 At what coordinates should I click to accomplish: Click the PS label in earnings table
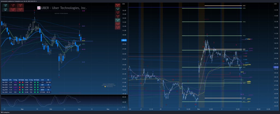click(x=48, y=90)
